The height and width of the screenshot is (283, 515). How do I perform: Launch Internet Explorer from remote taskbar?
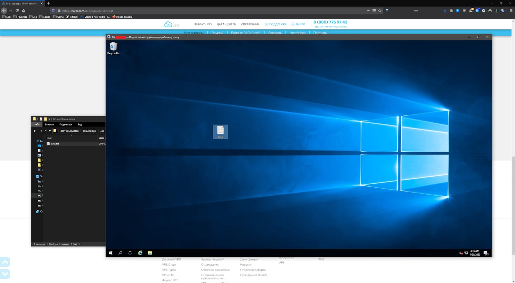point(140,253)
